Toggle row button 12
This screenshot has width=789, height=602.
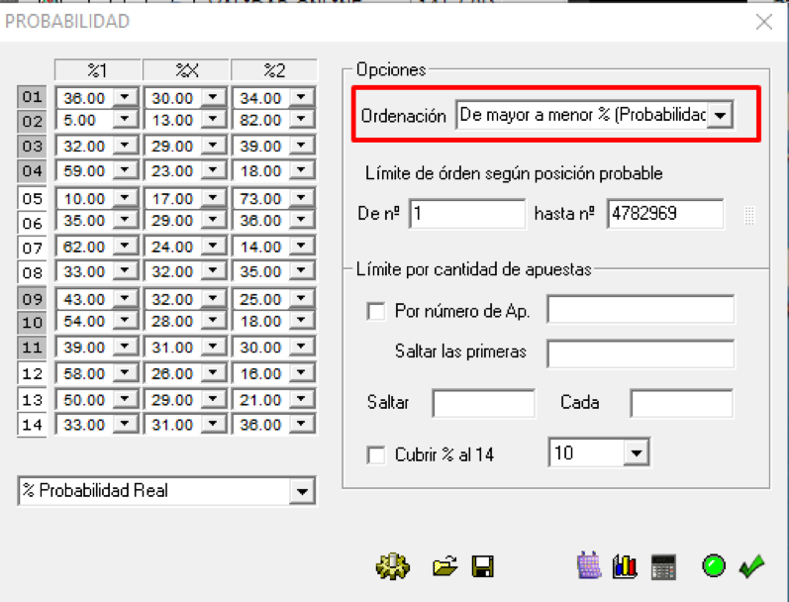(x=32, y=374)
